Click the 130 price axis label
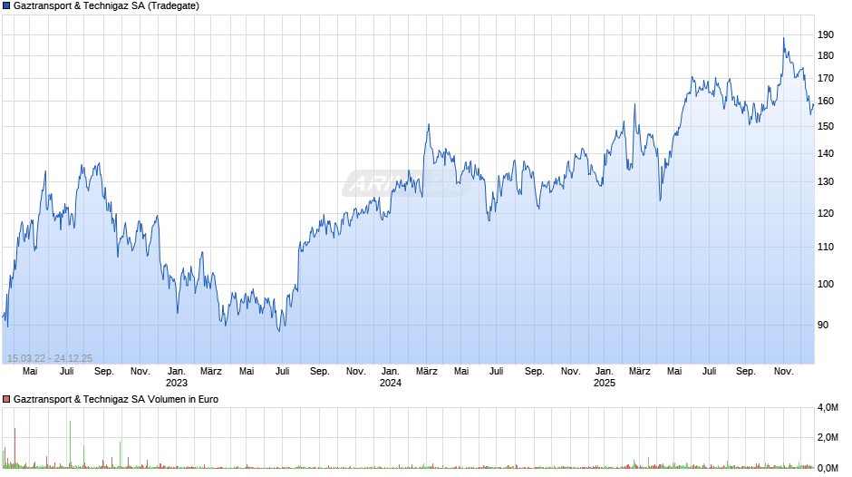 [x=826, y=181]
